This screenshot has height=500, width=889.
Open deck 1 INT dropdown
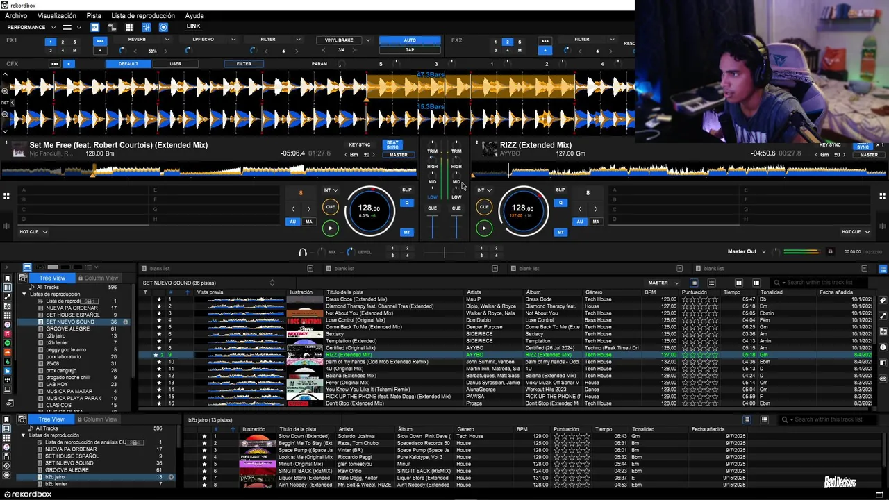tap(331, 190)
